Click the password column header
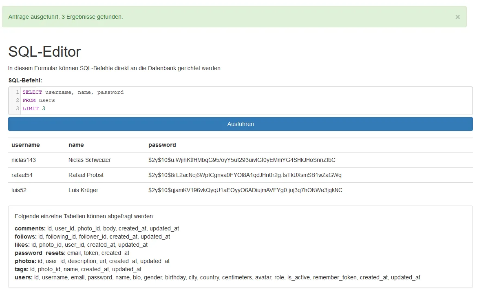 click(162, 145)
